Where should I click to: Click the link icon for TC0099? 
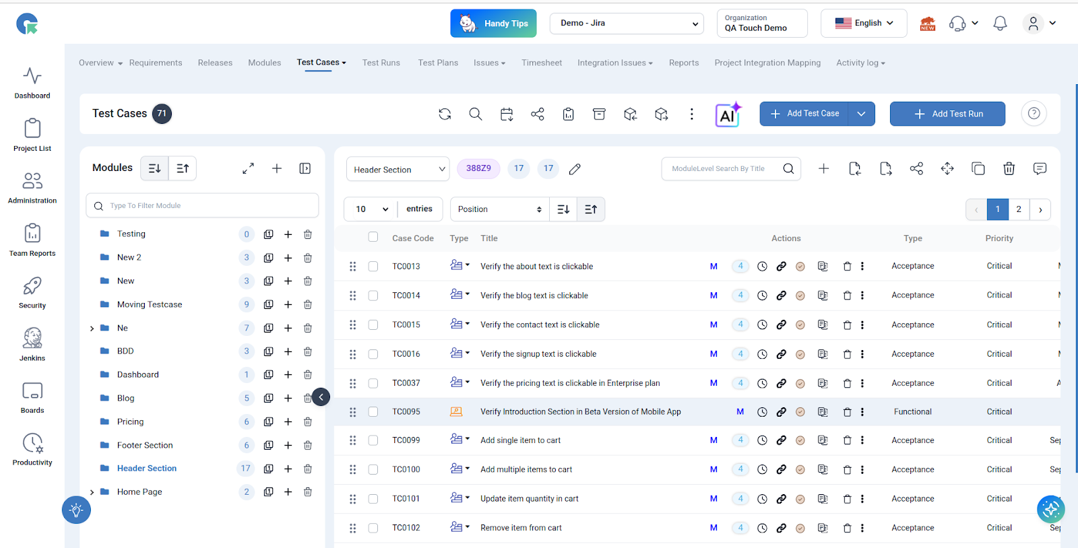(782, 440)
